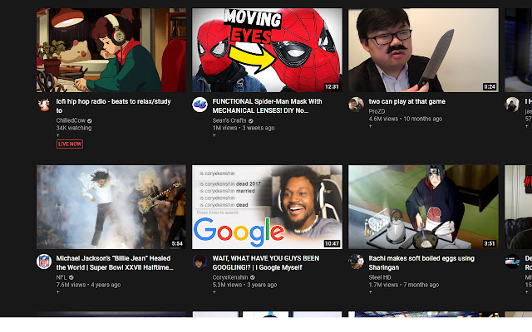Open Michael Jackson Billie Jean thumbnail

click(111, 207)
